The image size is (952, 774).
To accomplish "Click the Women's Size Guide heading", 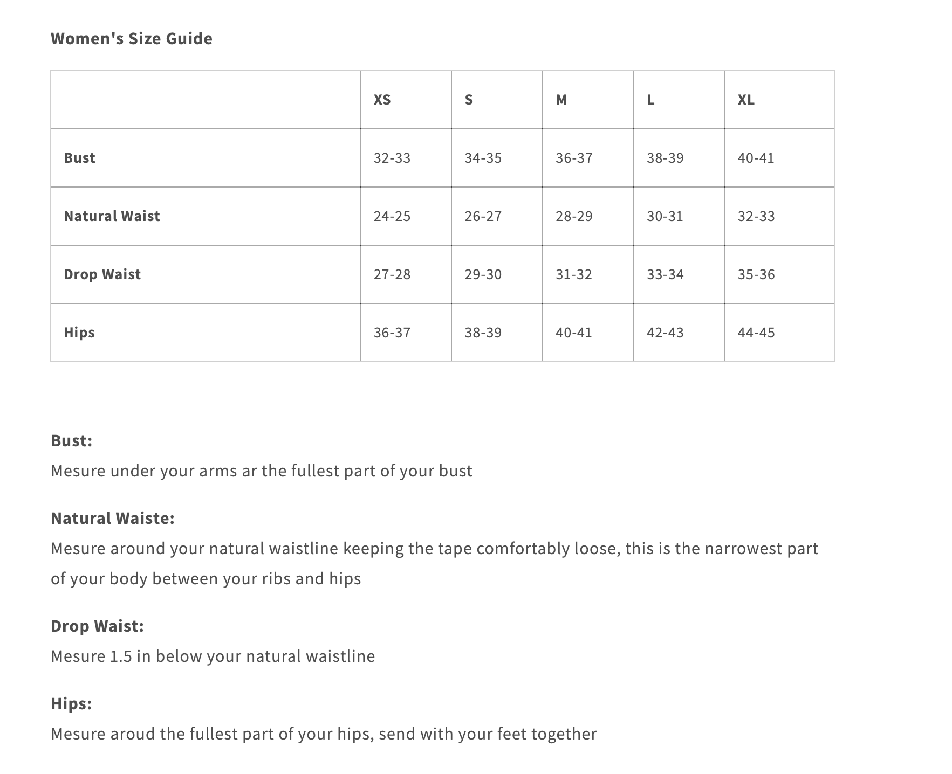I will pyautogui.click(x=132, y=38).
